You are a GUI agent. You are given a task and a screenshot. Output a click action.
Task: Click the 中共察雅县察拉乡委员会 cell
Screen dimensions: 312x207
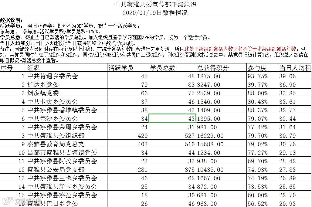(x=67, y=195)
